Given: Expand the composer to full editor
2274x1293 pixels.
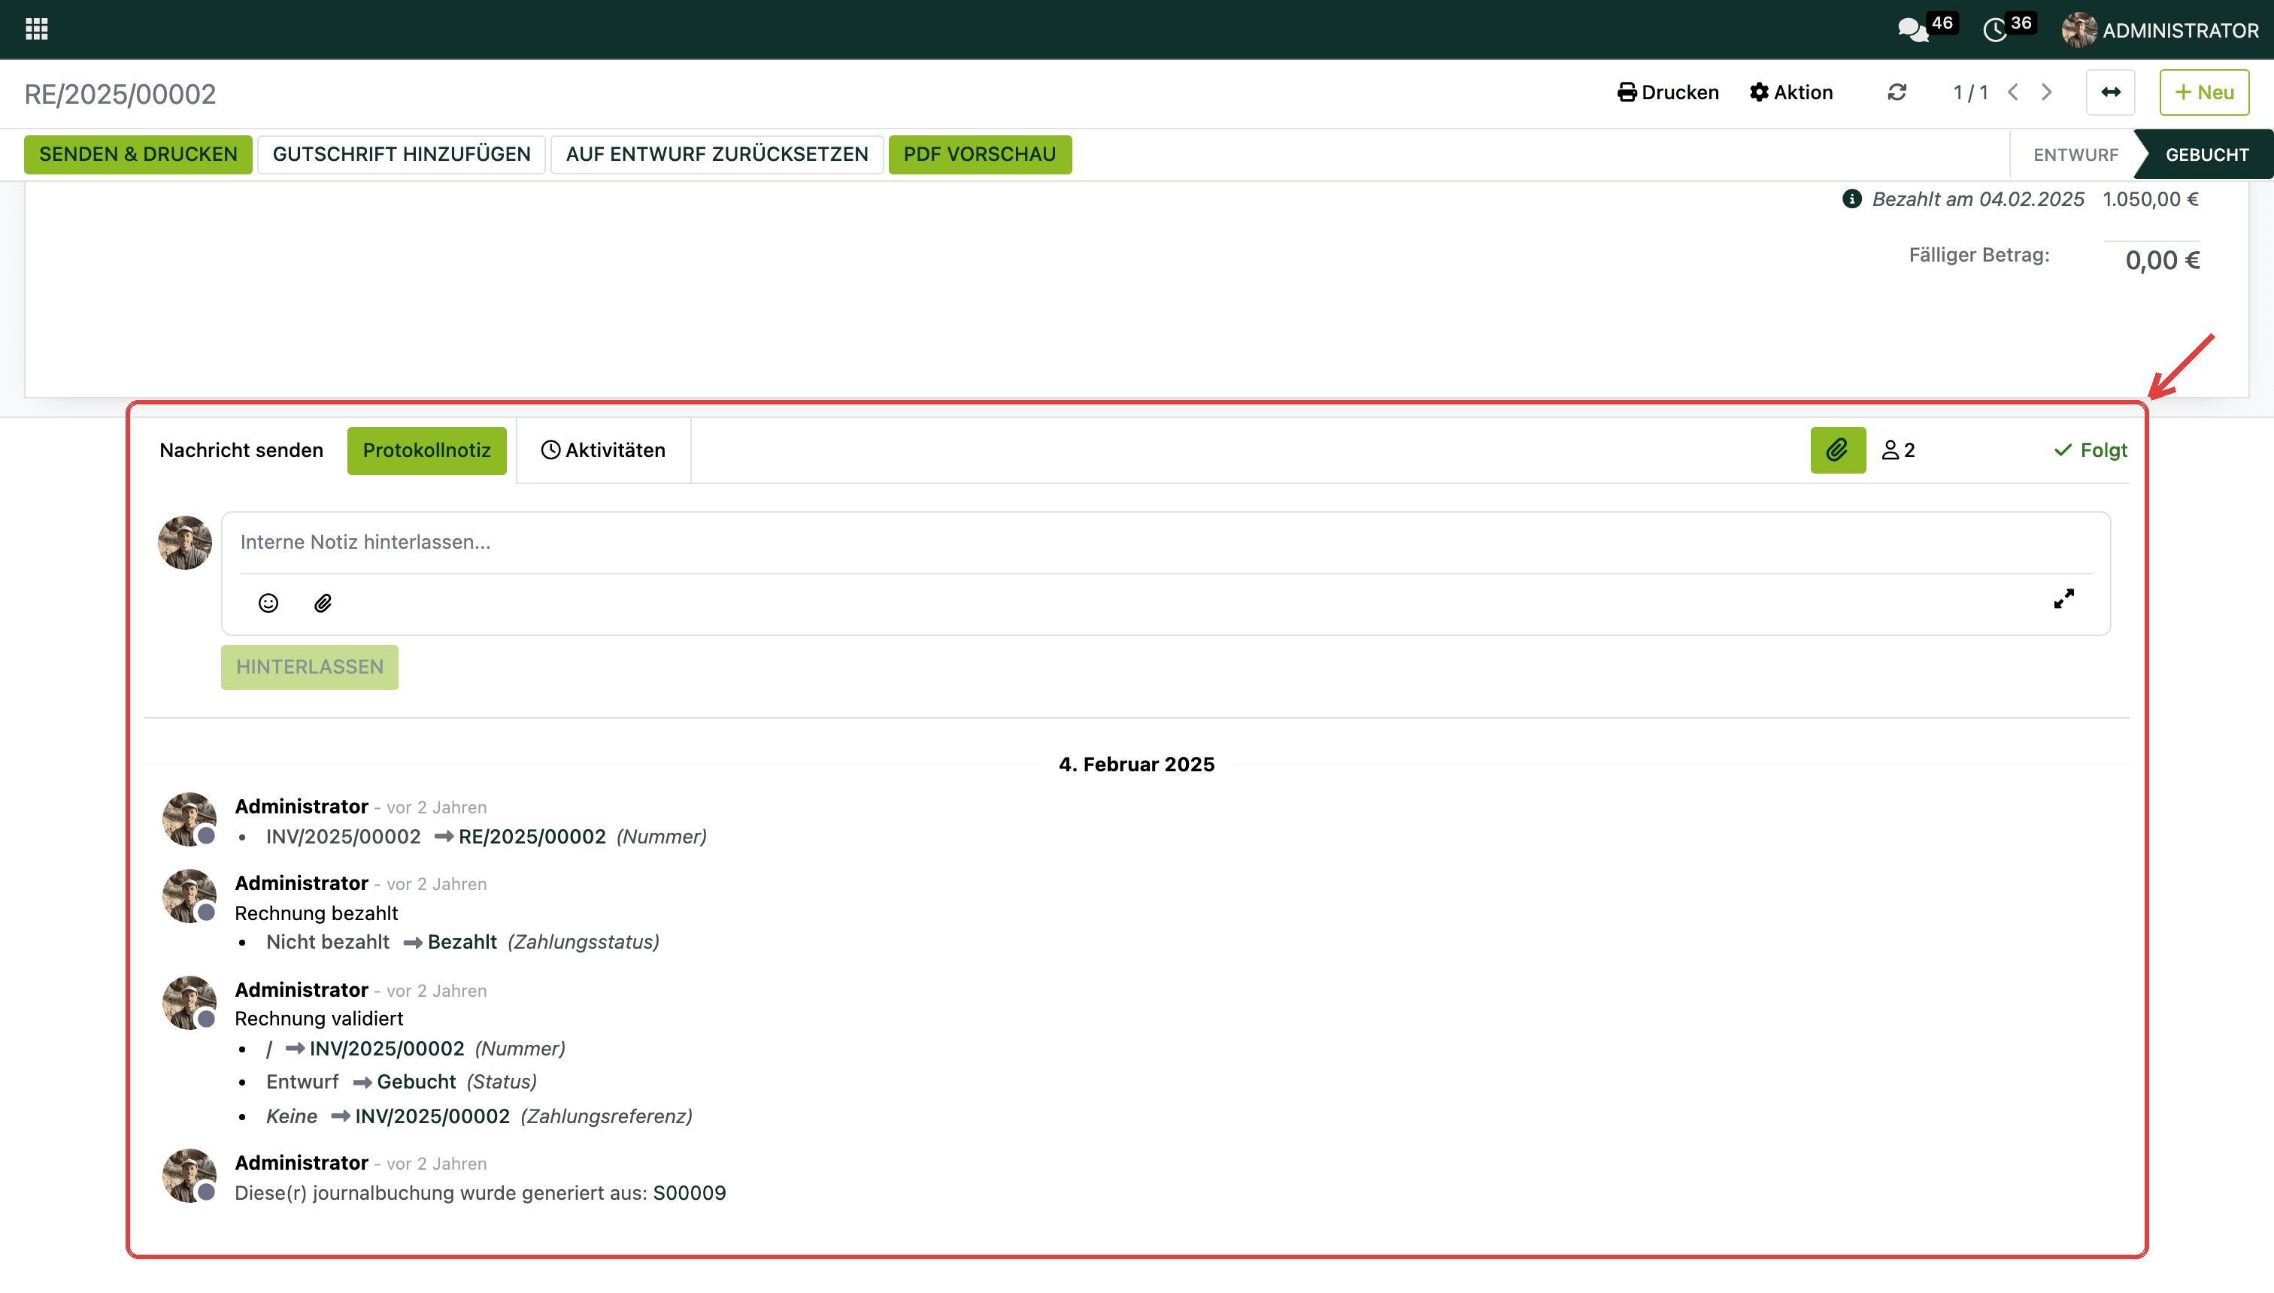Looking at the screenshot, I should [2063, 599].
